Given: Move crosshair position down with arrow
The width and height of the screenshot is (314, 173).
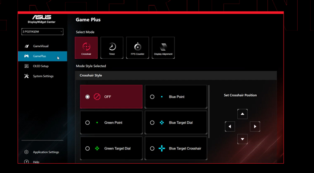Looking at the screenshot, I should click(x=242, y=139).
